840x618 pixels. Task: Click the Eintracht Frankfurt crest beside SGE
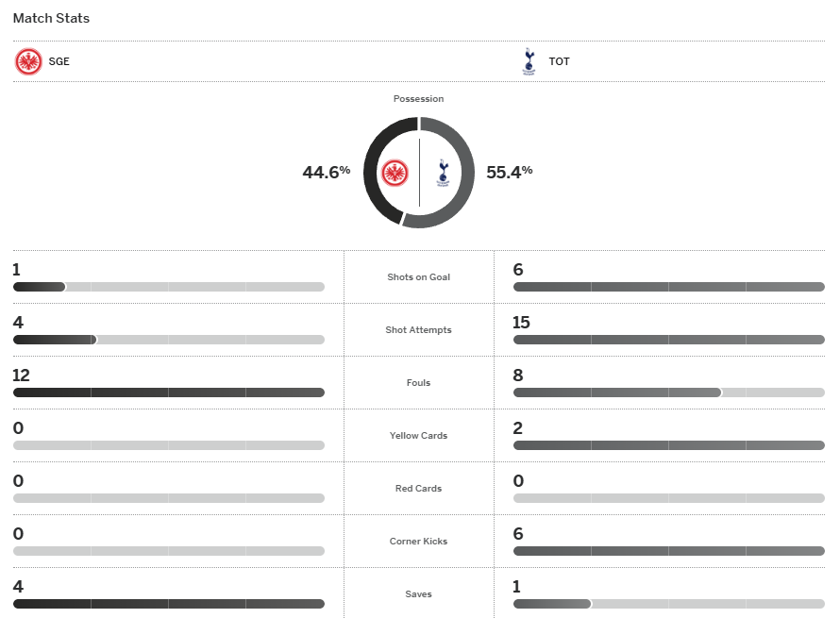click(28, 62)
